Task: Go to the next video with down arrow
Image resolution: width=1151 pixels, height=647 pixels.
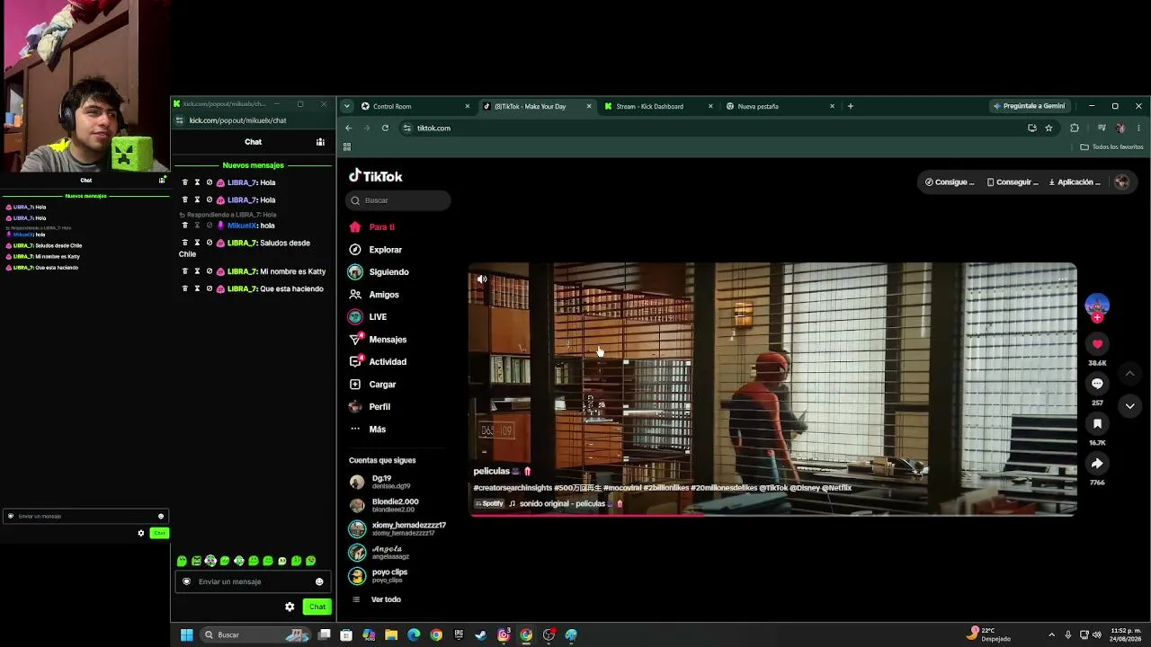Action: pos(1129,406)
